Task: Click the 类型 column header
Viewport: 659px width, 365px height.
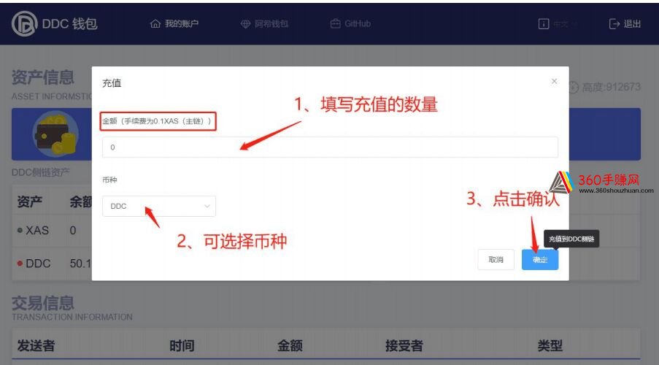Action: click(x=550, y=346)
